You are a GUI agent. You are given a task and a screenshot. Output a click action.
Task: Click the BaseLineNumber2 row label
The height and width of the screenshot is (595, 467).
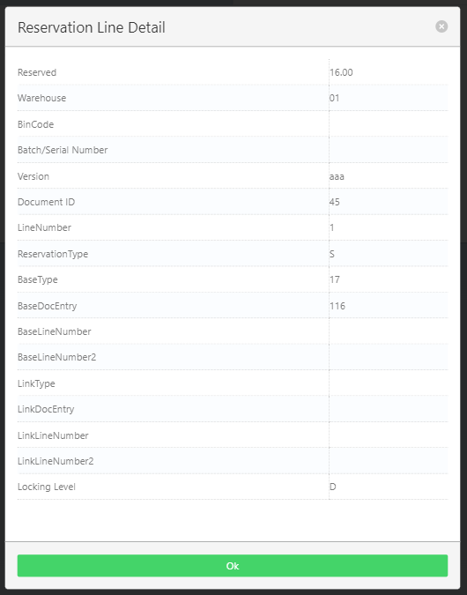click(x=57, y=358)
